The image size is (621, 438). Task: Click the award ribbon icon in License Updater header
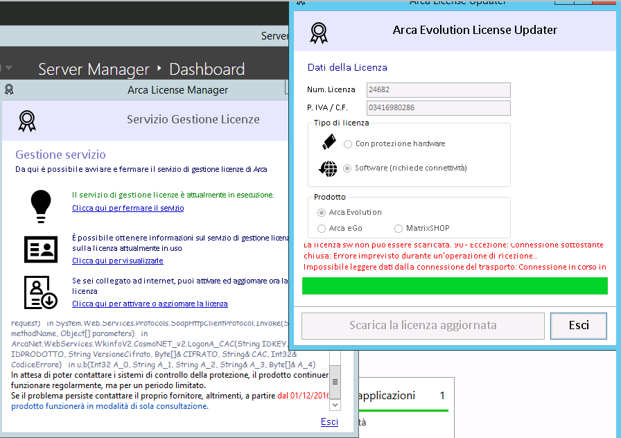[x=318, y=31]
